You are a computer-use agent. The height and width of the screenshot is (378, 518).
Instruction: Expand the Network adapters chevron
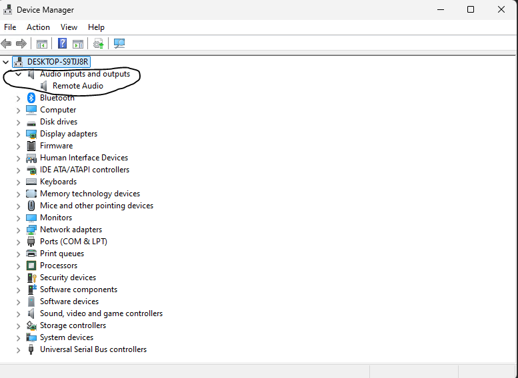point(18,230)
